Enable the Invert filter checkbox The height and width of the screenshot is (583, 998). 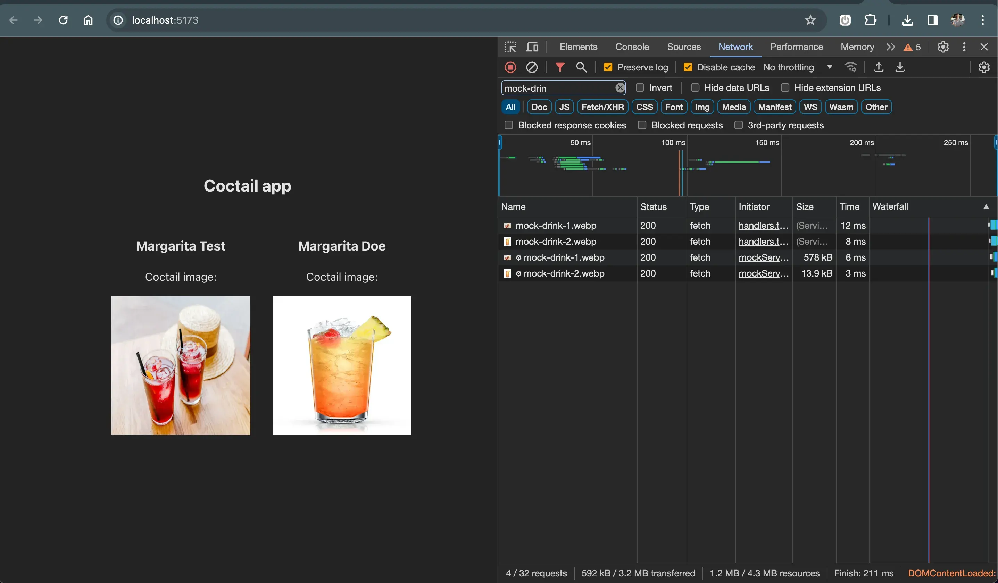pyautogui.click(x=640, y=87)
